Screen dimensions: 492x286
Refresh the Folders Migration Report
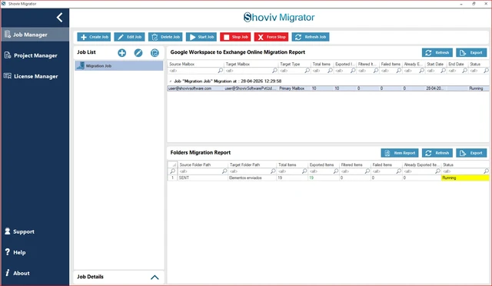437,153
